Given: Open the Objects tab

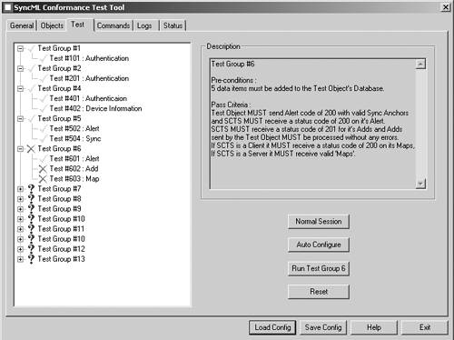Looking at the screenshot, I should [x=52, y=25].
